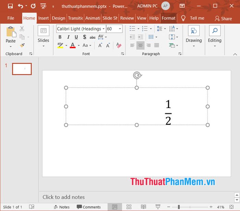Open Comments pane from the status bar
The width and height of the screenshot is (240, 211).
coord(88,207)
